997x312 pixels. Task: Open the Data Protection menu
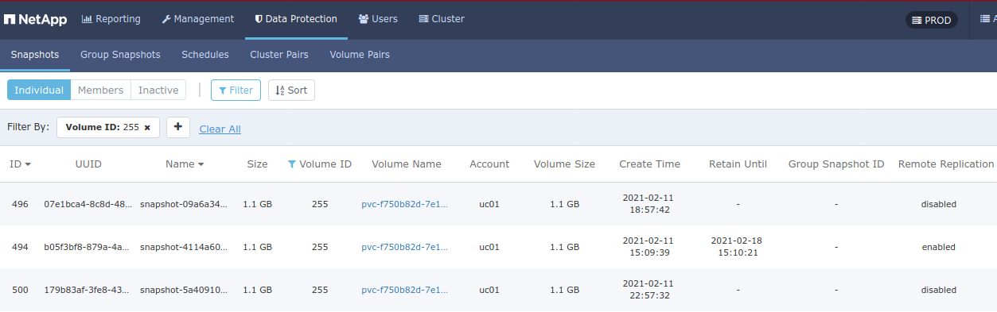(x=296, y=19)
